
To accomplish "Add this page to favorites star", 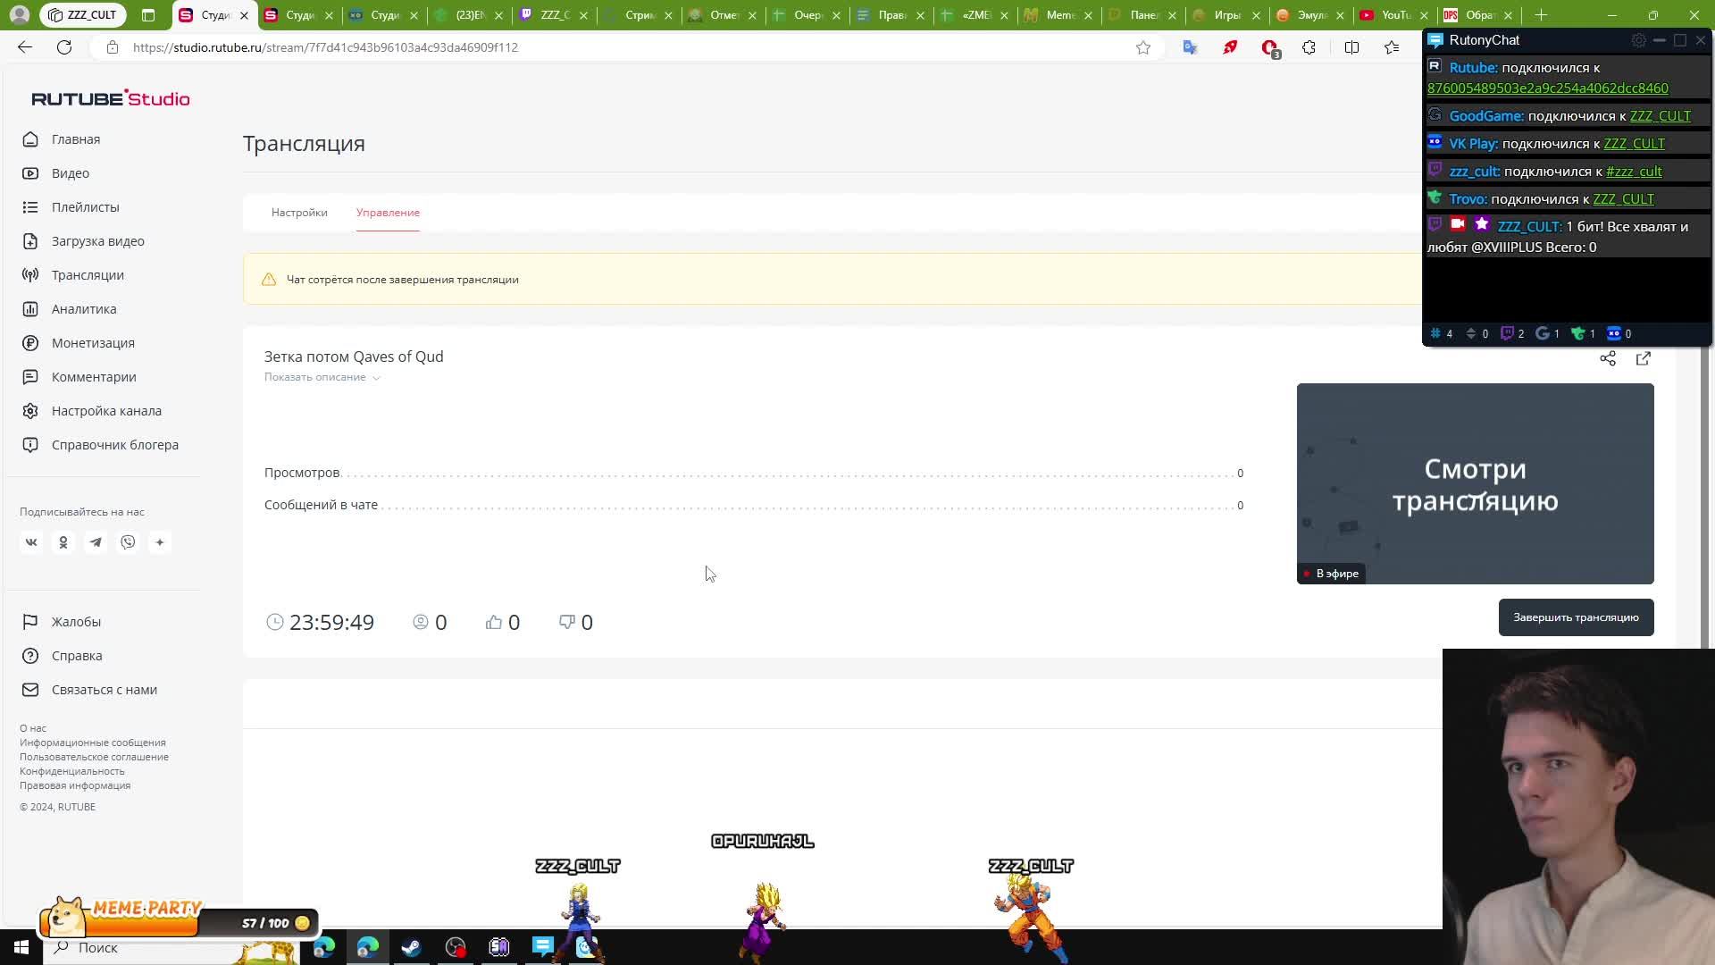I will tap(1143, 47).
